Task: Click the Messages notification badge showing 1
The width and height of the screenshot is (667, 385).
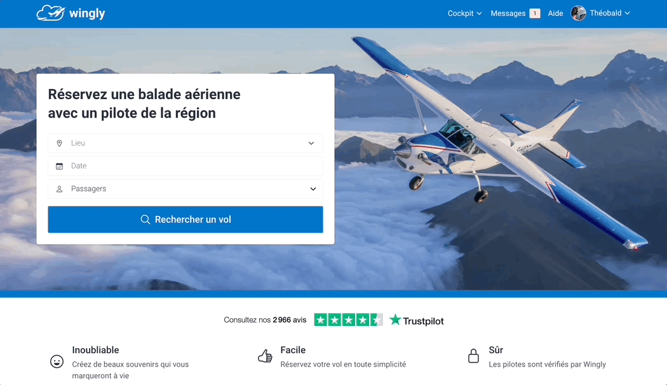Action: (x=535, y=13)
